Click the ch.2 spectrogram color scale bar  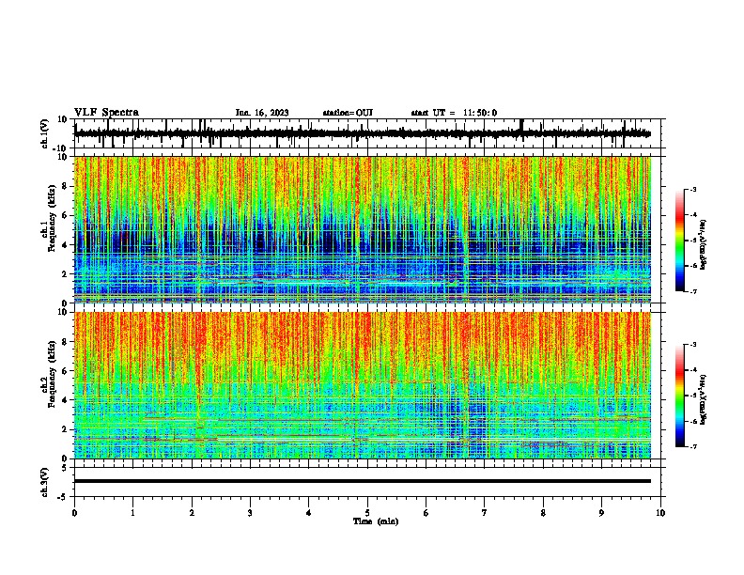click(679, 396)
